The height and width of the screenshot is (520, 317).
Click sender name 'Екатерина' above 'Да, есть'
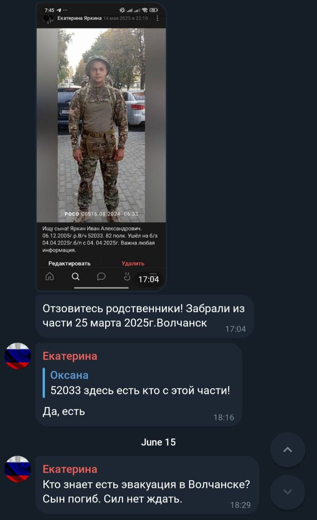click(70, 356)
